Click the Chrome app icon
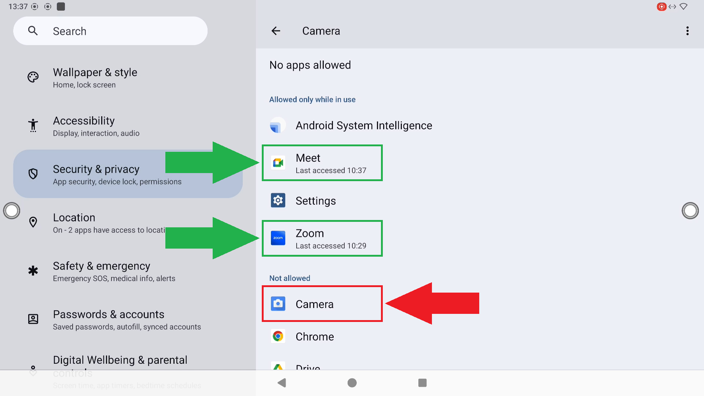 click(x=278, y=336)
